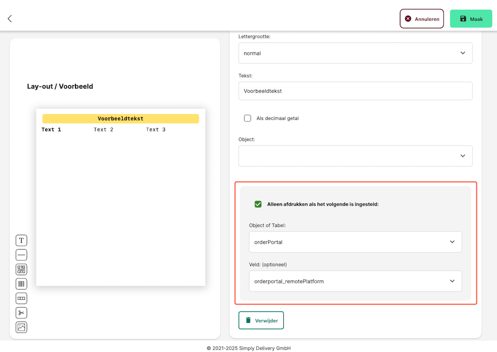
Task: Select 'Text 1' in the preview
Action: coord(51,129)
